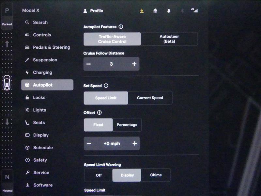Viewport: 261px width, 196px height.
Task: Show info icon next to Set Speed
Action: pos(106,86)
